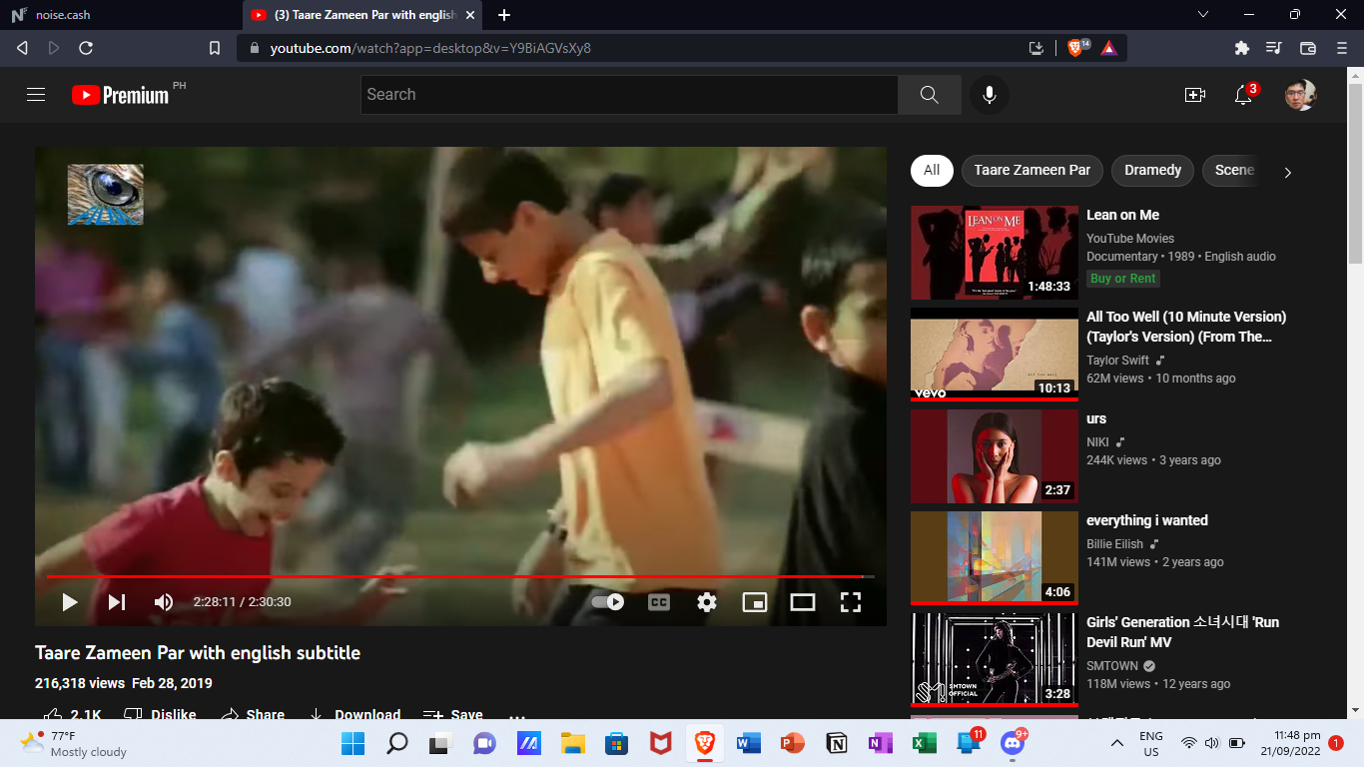Open a new browser tab

504,15
